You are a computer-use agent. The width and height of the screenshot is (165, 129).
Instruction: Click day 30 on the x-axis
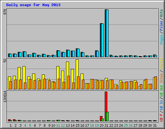coord(150,125)
